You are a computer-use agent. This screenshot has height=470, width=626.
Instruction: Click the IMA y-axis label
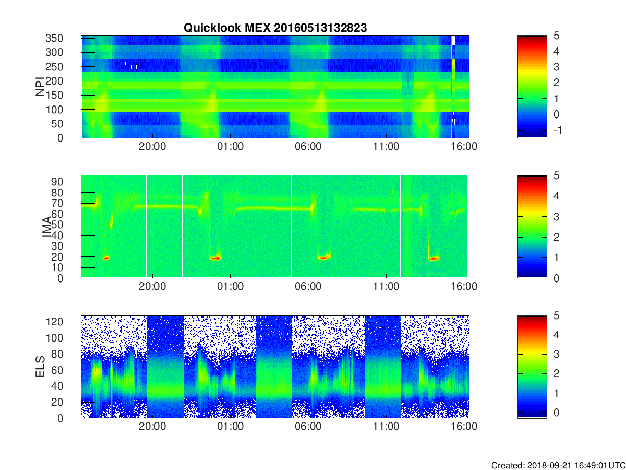click(x=47, y=227)
